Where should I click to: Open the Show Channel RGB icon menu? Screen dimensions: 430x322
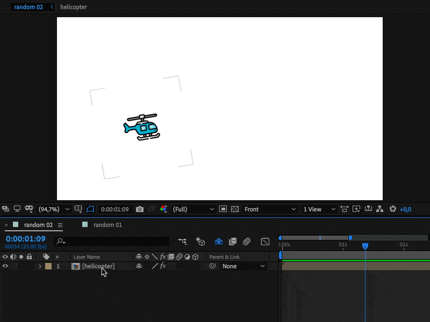pos(163,209)
